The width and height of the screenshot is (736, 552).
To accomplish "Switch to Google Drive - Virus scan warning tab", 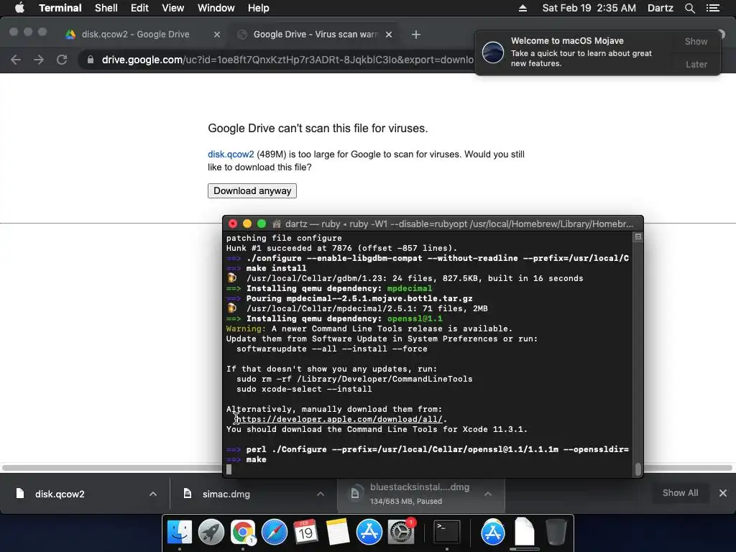I will click(315, 34).
